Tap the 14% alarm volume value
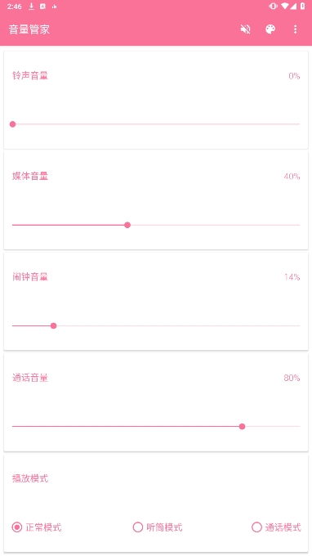The image size is (312, 556). click(x=292, y=277)
